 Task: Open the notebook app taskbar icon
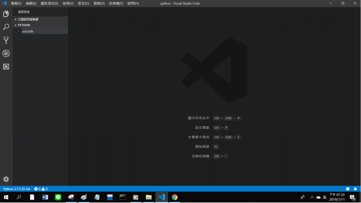[x=97, y=197]
